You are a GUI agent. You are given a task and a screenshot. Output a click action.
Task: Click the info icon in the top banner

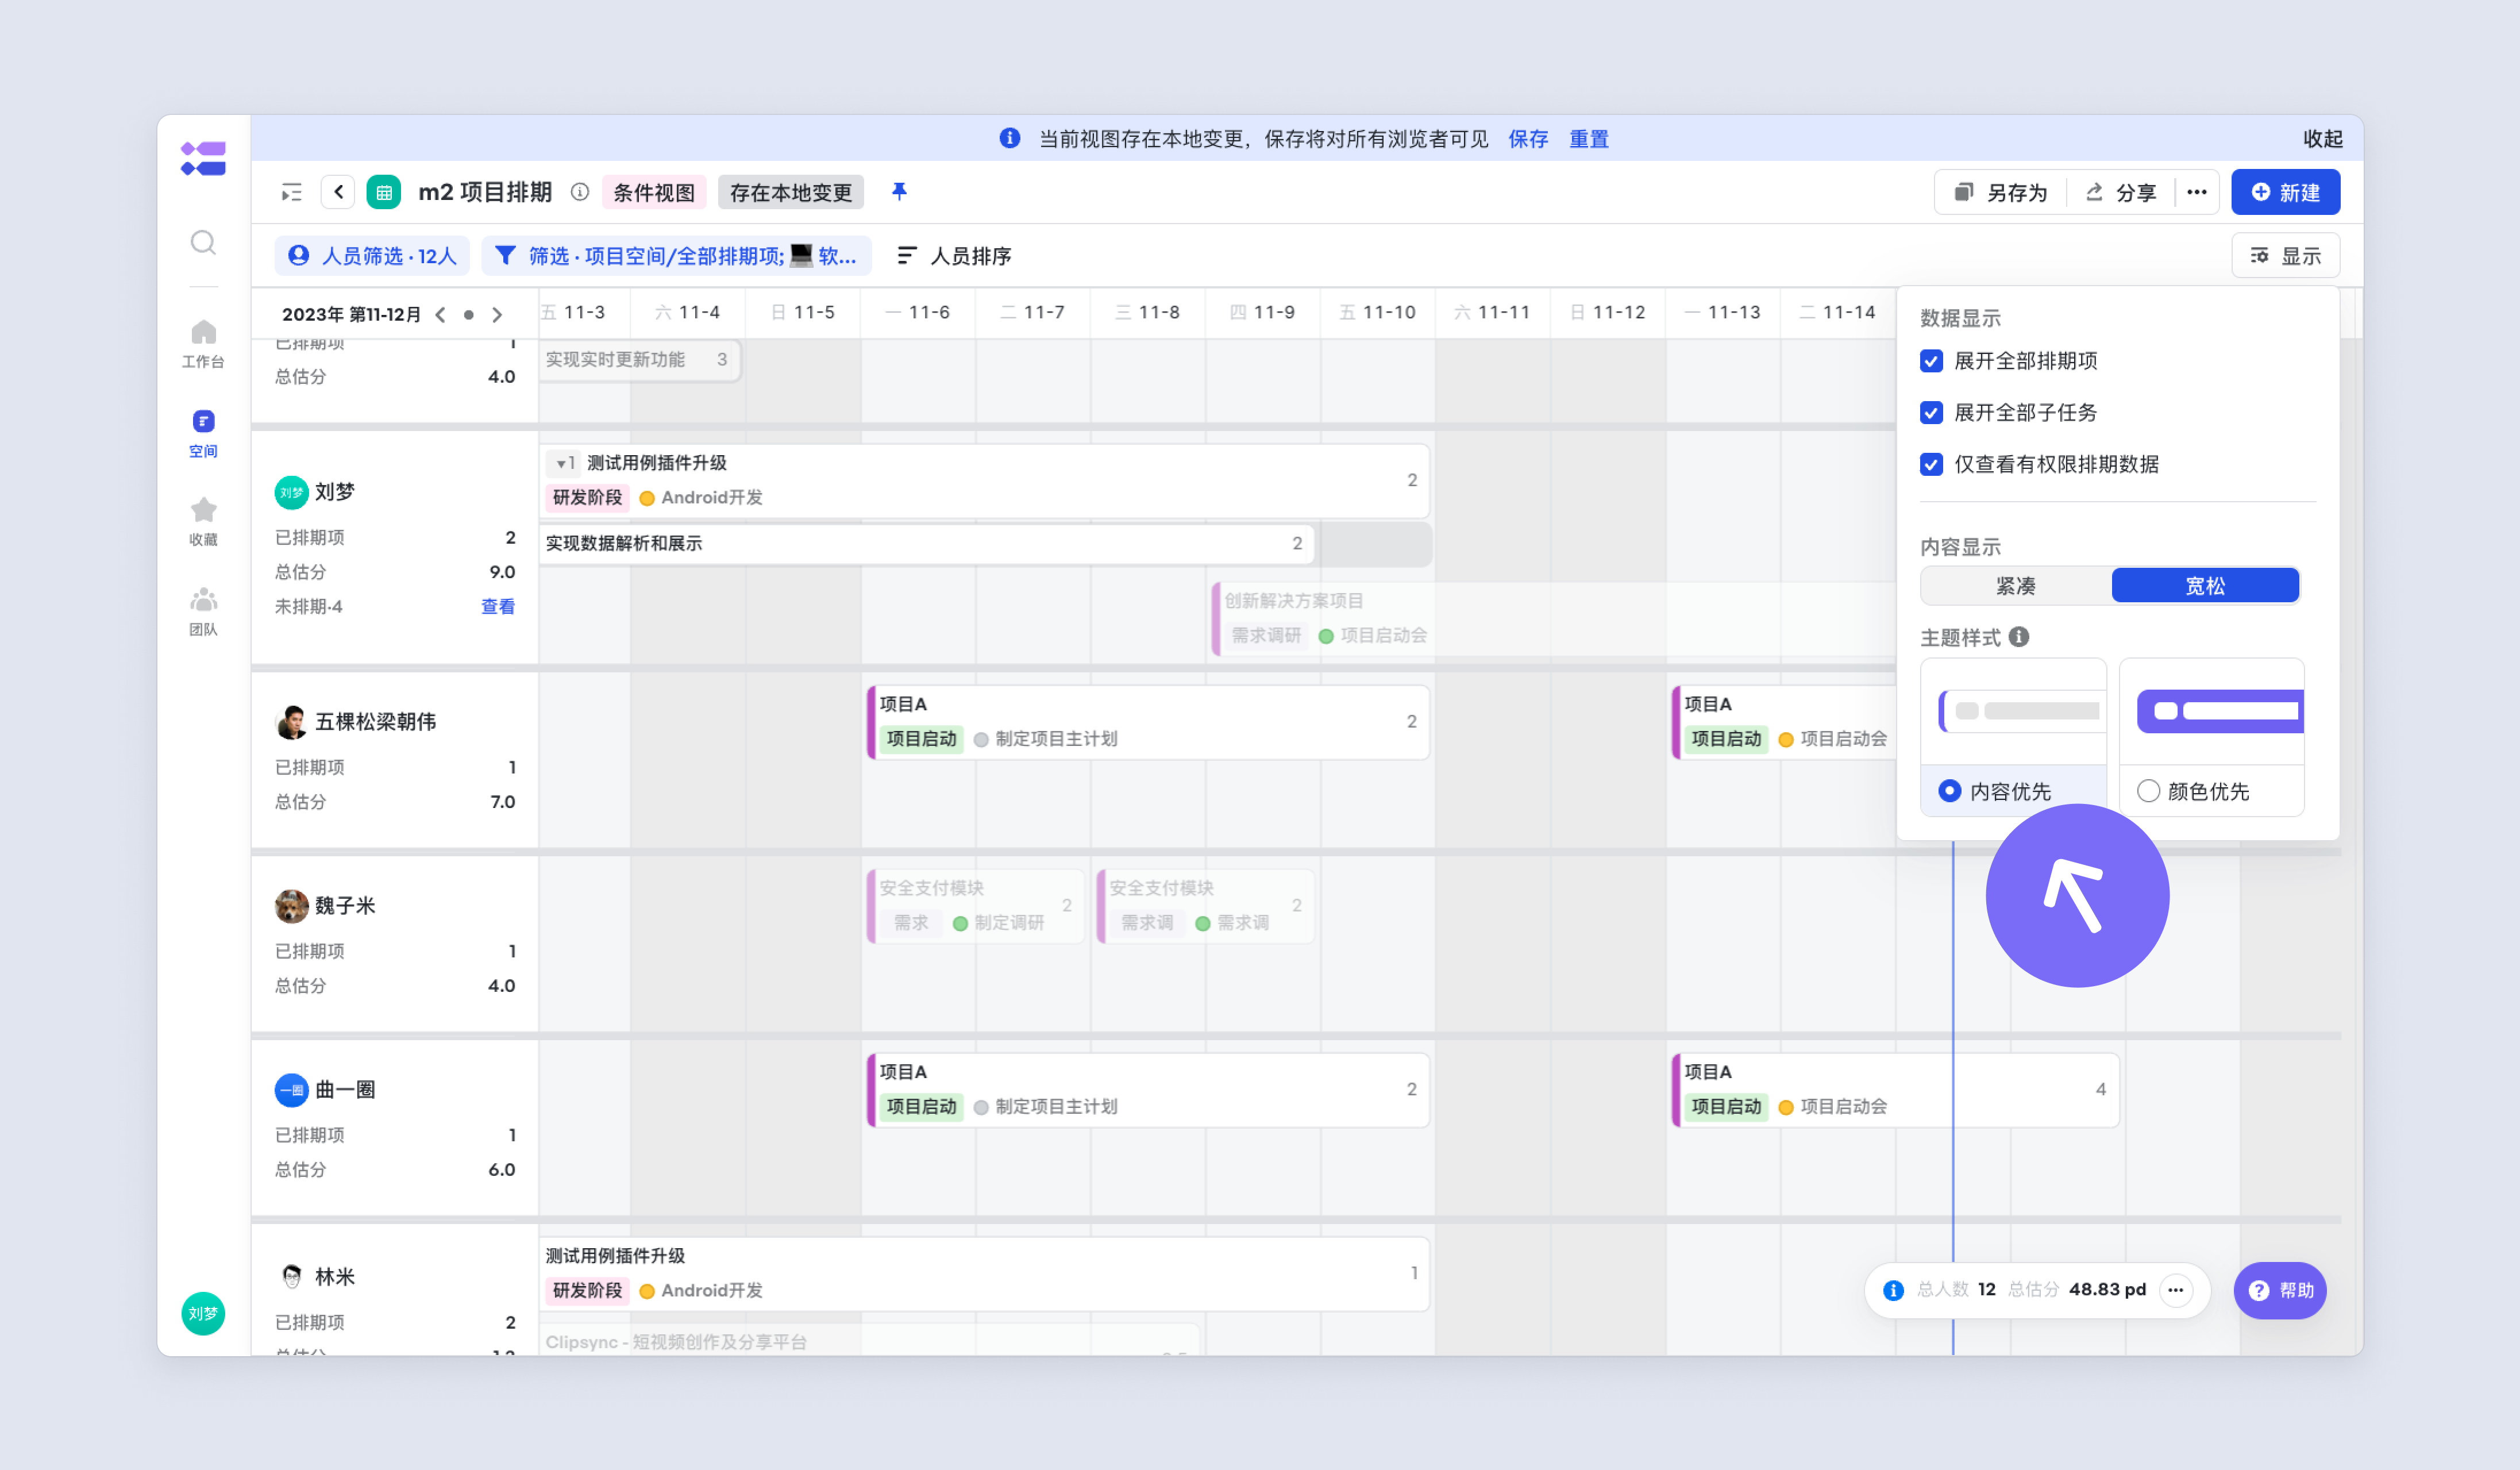(x=1010, y=138)
